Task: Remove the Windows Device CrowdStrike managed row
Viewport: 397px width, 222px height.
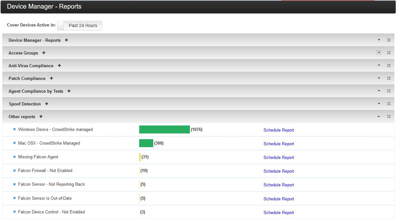Action: point(14,130)
